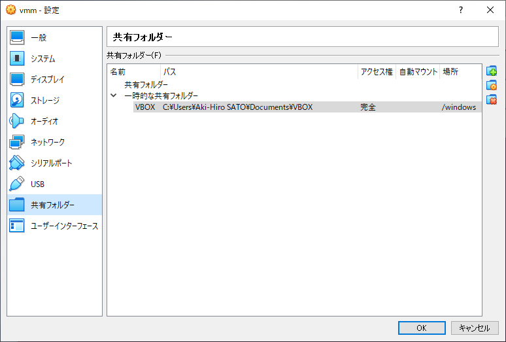Screen dimensions: 506x342
Task: Sort by the アクセス権 column header
Action: pyautogui.click(x=377, y=72)
